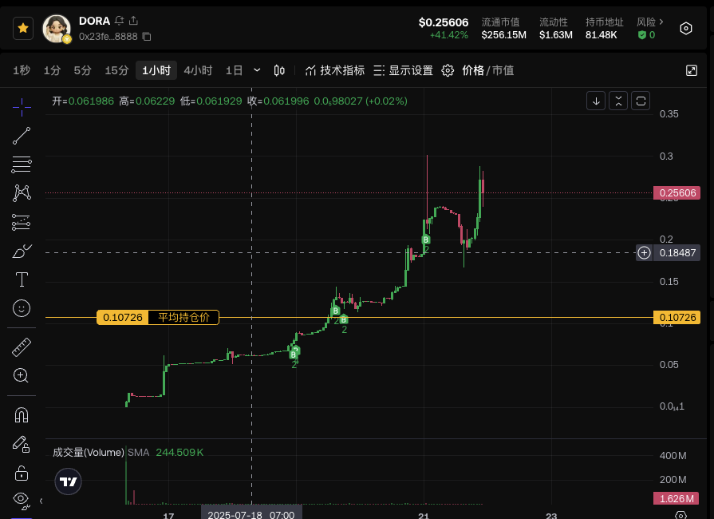Open the TradingView logo link
The image size is (714, 519).
coord(69,481)
